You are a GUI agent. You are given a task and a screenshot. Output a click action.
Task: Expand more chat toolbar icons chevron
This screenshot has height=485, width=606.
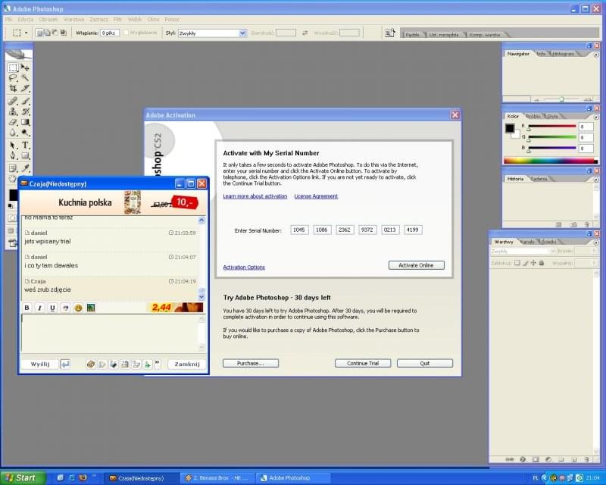[158, 363]
